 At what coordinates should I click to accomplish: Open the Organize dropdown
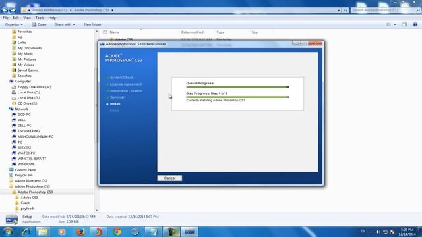point(14,24)
